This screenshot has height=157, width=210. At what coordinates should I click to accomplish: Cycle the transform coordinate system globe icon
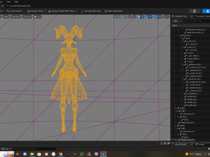pyautogui.click(x=130, y=17)
